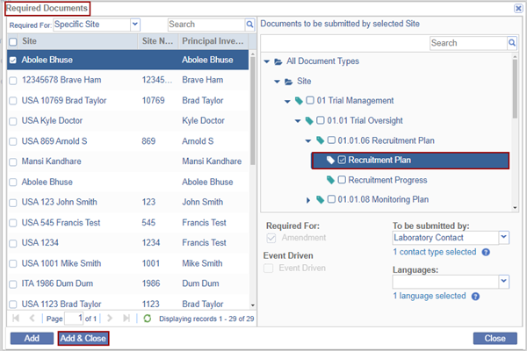This screenshot has height=351, width=527.
Task: Click the refresh icon in paging bar
Action: pyautogui.click(x=147, y=318)
